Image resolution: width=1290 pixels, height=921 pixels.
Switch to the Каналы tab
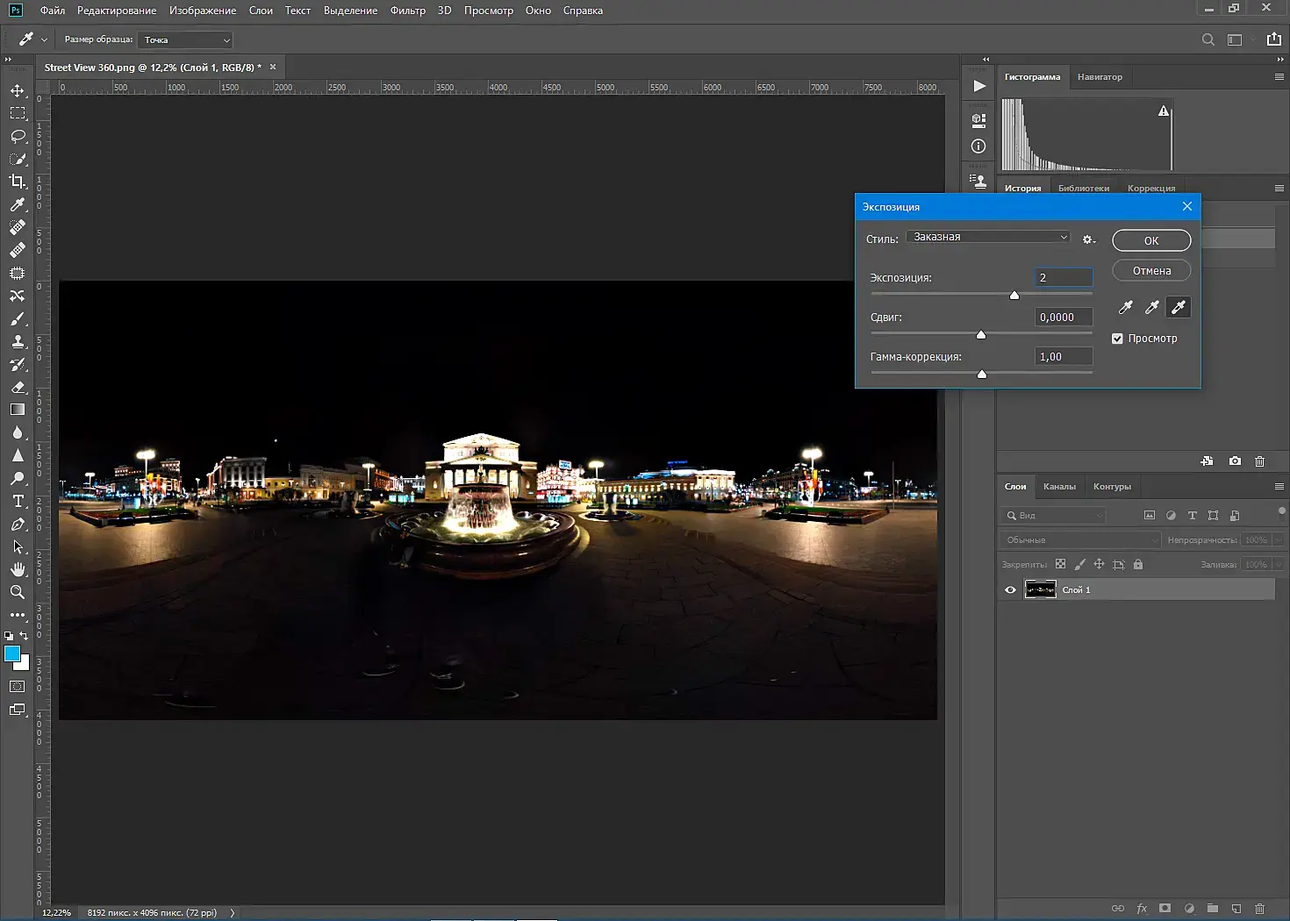[x=1059, y=487]
